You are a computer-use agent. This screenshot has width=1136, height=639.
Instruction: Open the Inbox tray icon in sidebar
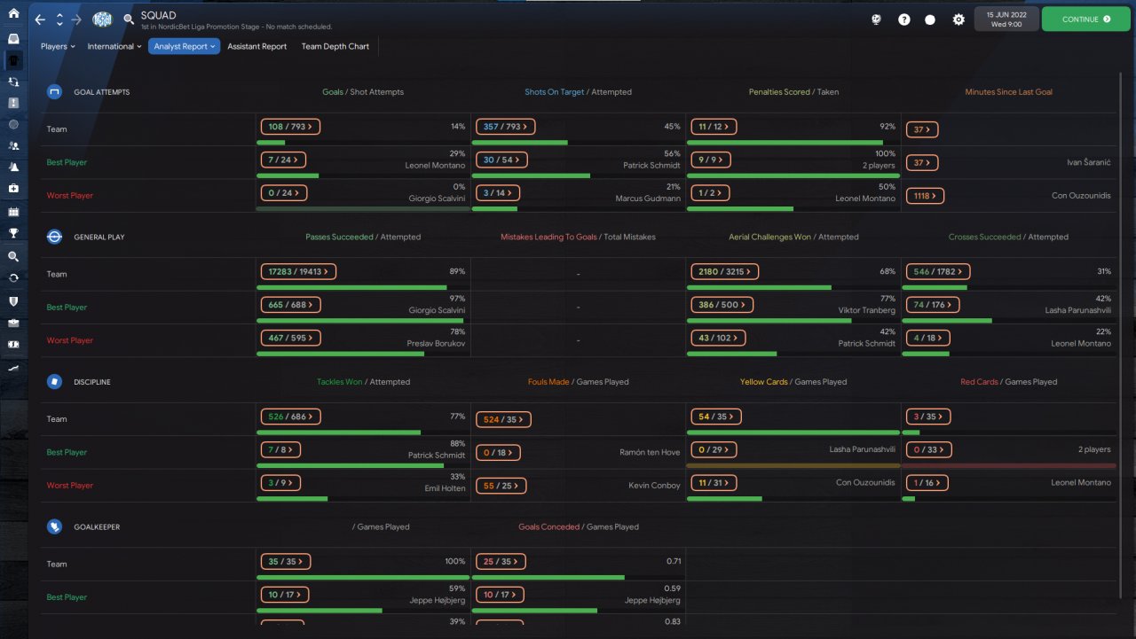13,39
